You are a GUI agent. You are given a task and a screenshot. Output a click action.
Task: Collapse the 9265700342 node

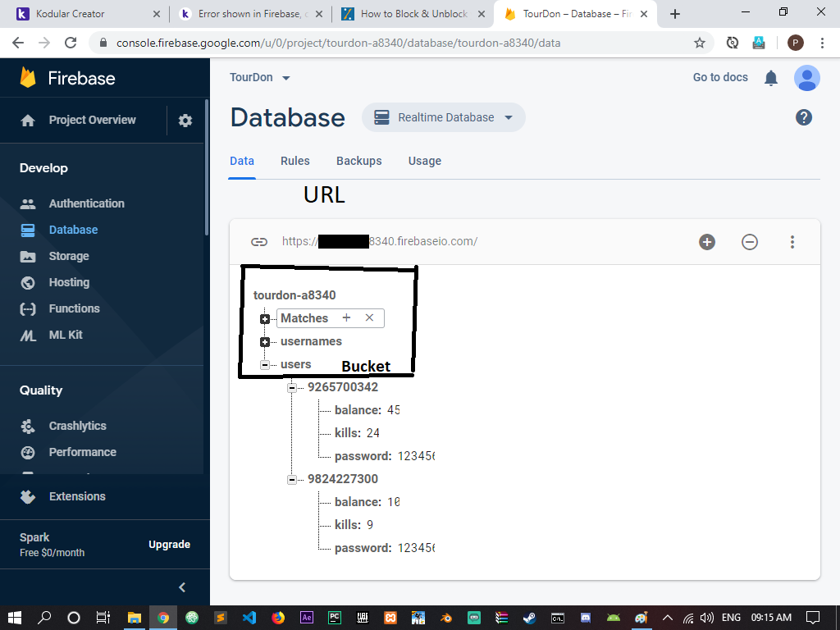tap(292, 388)
